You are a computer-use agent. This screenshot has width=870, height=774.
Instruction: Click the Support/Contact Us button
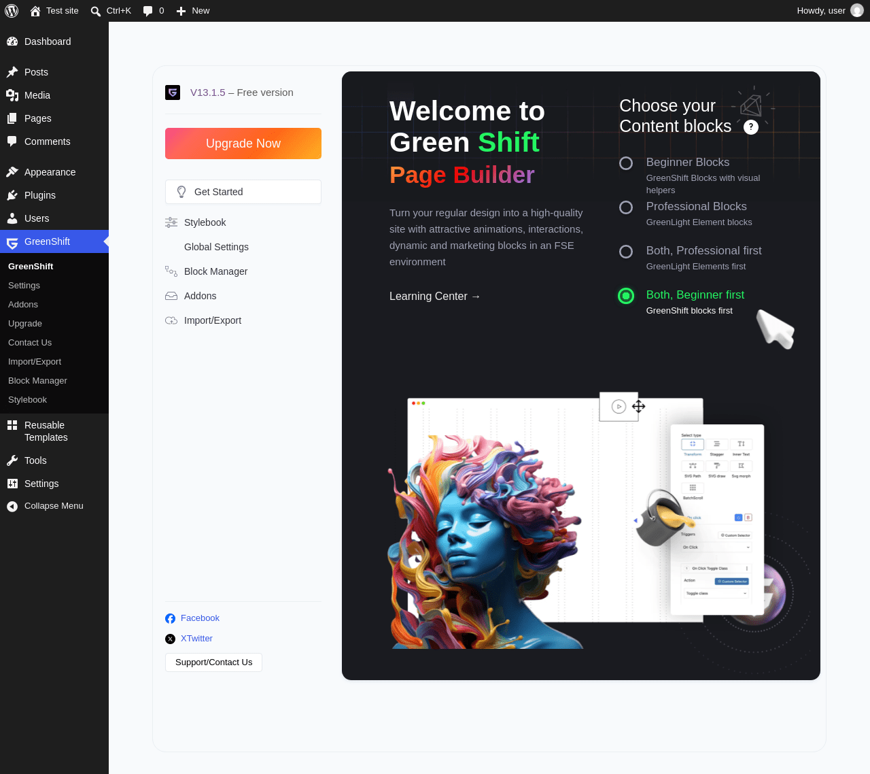213,662
